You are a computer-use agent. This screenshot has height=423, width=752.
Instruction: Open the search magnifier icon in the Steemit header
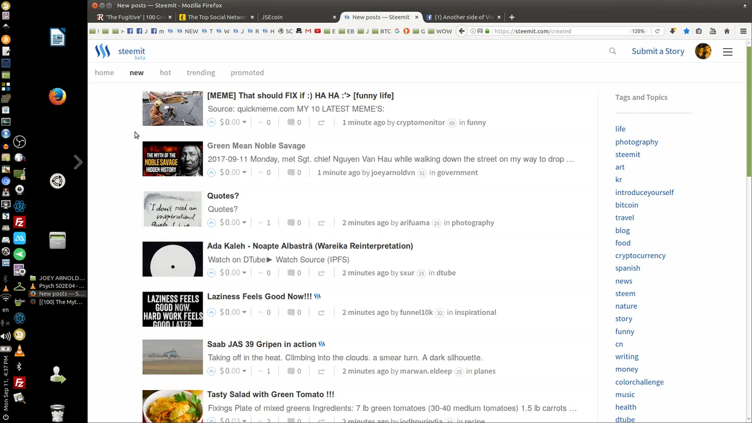[613, 51]
